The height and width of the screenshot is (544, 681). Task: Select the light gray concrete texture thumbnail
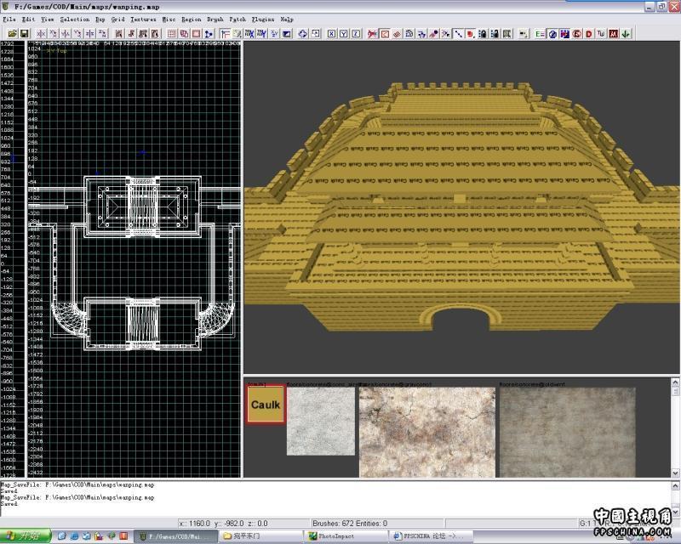[321, 422]
